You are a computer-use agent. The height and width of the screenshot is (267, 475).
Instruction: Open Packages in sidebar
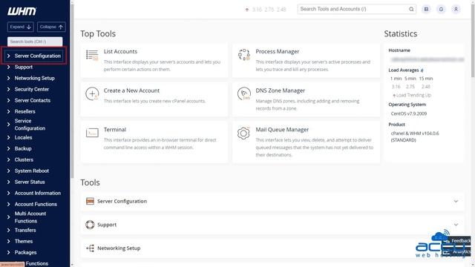[25, 252]
